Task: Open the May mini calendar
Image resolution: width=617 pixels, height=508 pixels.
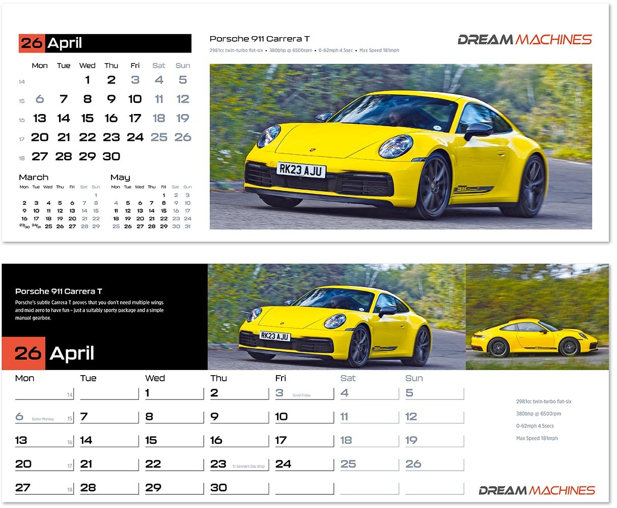Action: coord(150,201)
